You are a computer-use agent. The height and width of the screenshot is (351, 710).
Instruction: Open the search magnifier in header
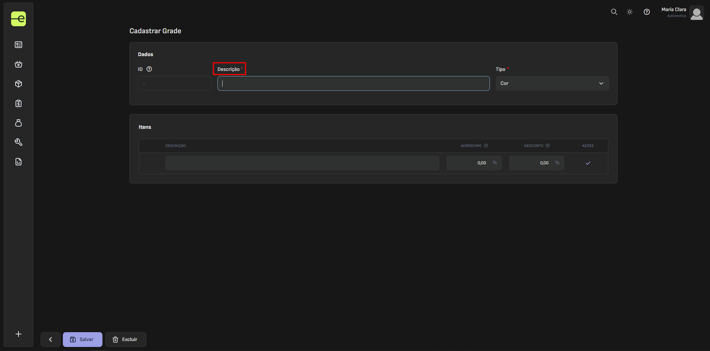[x=614, y=12]
